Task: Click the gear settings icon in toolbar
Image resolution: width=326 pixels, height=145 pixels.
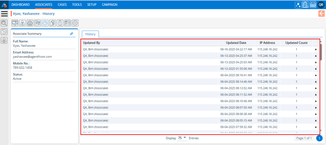Action: (x=75, y=23)
